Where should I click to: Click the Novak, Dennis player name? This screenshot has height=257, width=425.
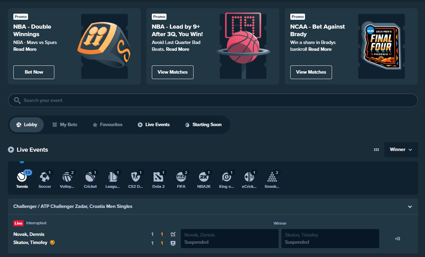pos(29,234)
